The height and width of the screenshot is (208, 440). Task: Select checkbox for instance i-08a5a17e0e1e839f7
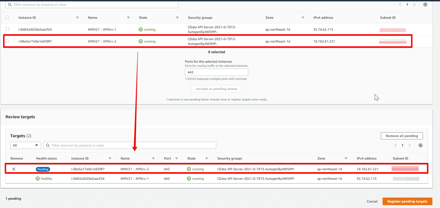7,41
